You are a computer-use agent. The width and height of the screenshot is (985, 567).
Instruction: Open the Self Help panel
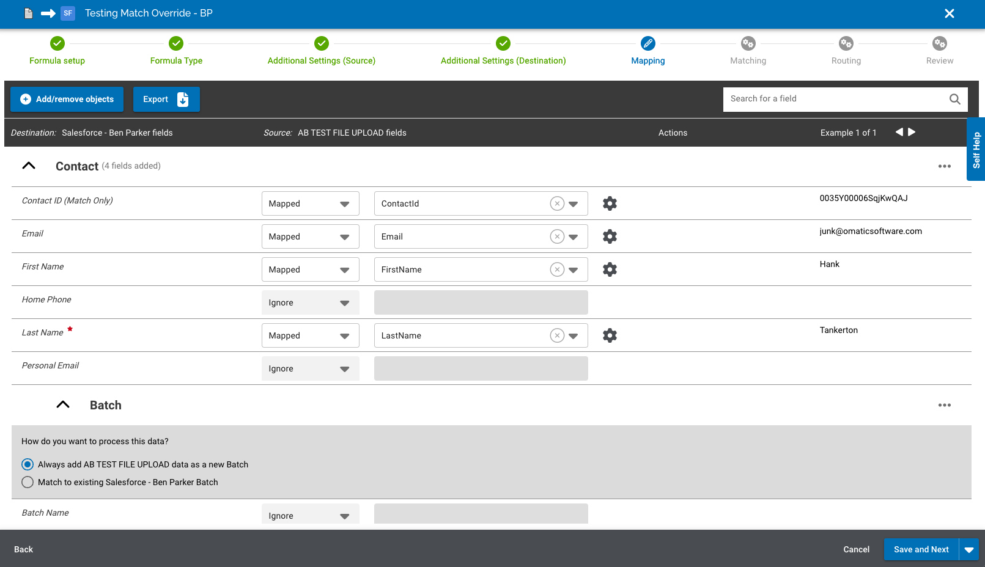pyautogui.click(x=976, y=150)
